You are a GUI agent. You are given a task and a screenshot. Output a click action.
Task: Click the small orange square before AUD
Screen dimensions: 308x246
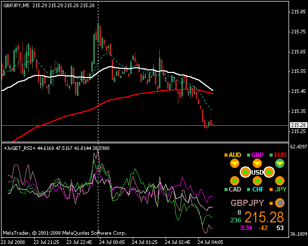226,155
